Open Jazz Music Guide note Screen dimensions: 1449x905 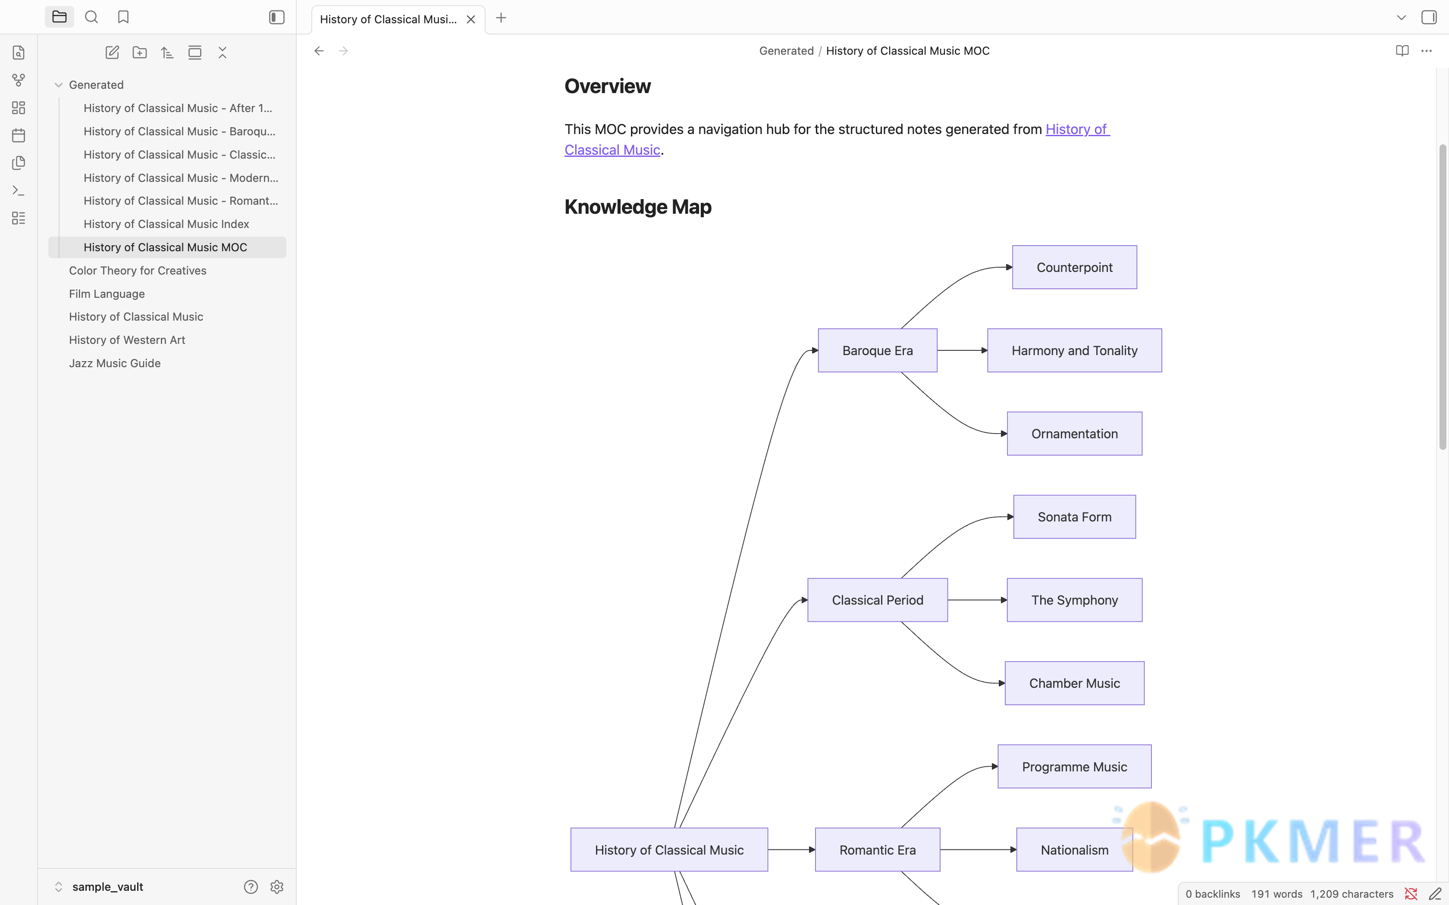point(114,363)
